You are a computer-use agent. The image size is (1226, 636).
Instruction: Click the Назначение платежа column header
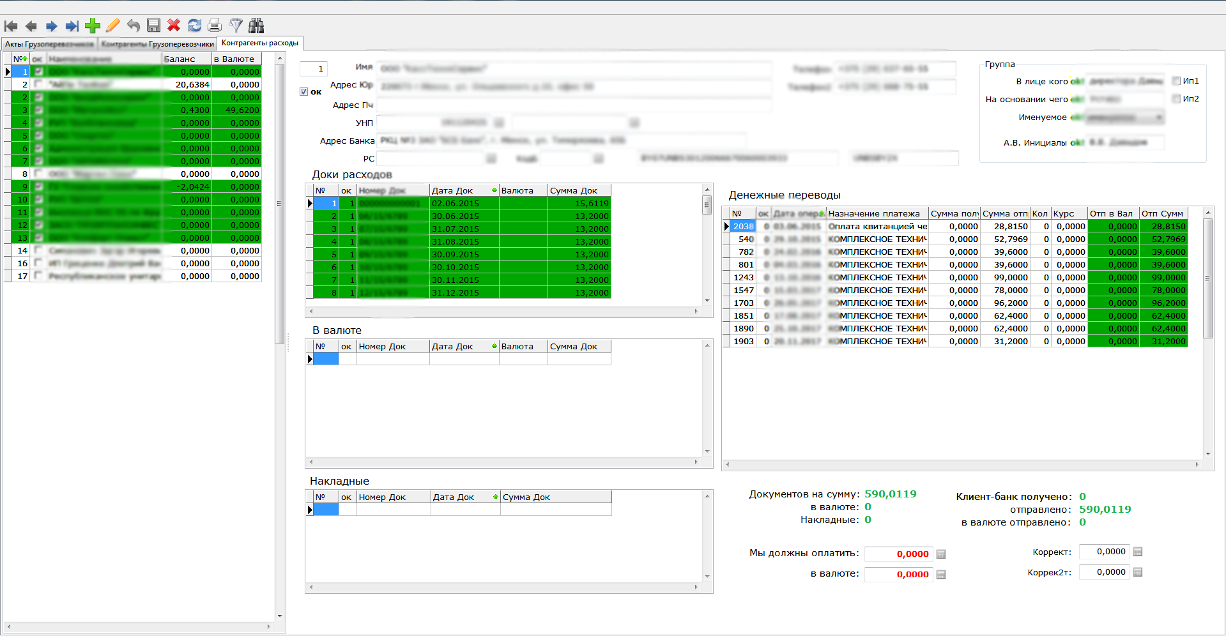pyautogui.click(x=877, y=213)
